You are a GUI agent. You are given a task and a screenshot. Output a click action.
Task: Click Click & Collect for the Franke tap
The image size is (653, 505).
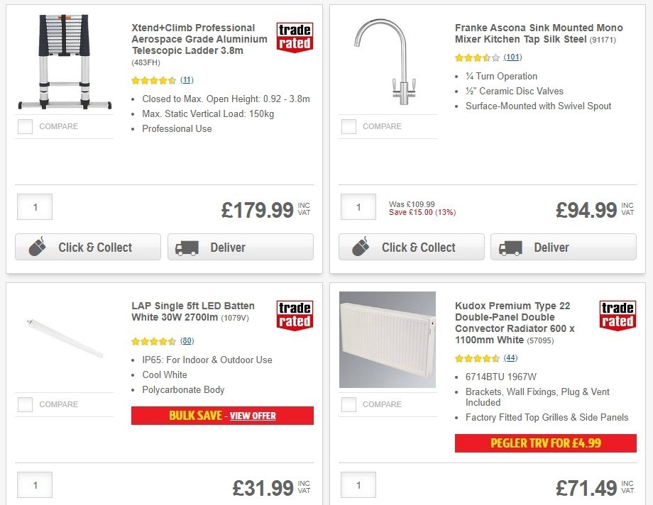coord(411,247)
